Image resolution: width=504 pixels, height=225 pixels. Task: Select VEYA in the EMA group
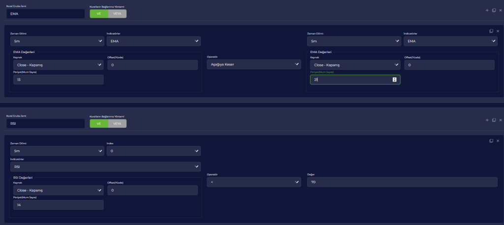click(x=117, y=13)
